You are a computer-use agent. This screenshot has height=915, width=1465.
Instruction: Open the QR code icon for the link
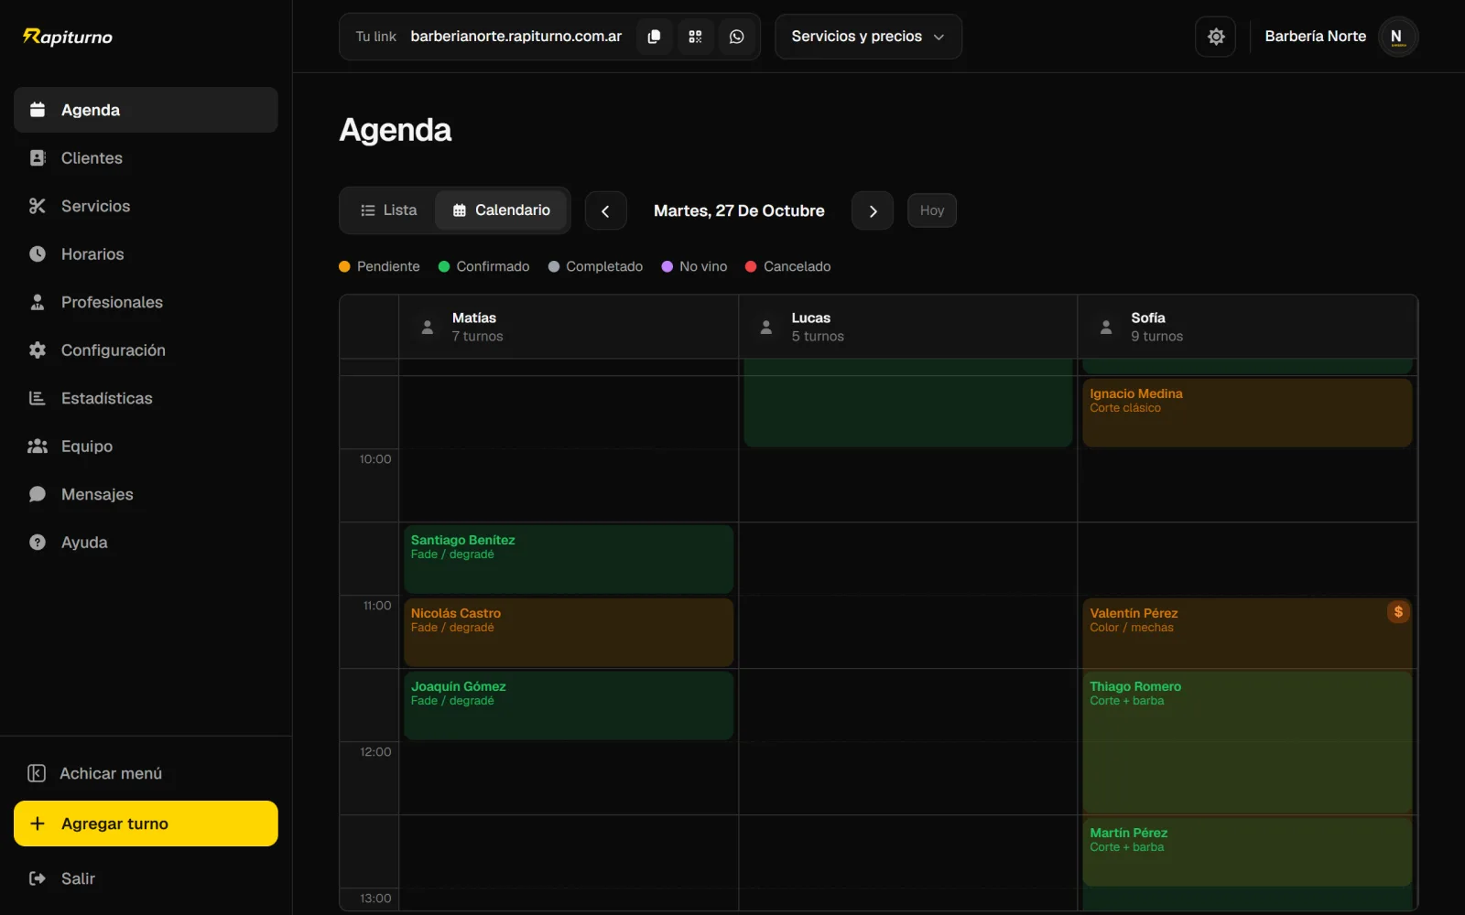coord(695,37)
